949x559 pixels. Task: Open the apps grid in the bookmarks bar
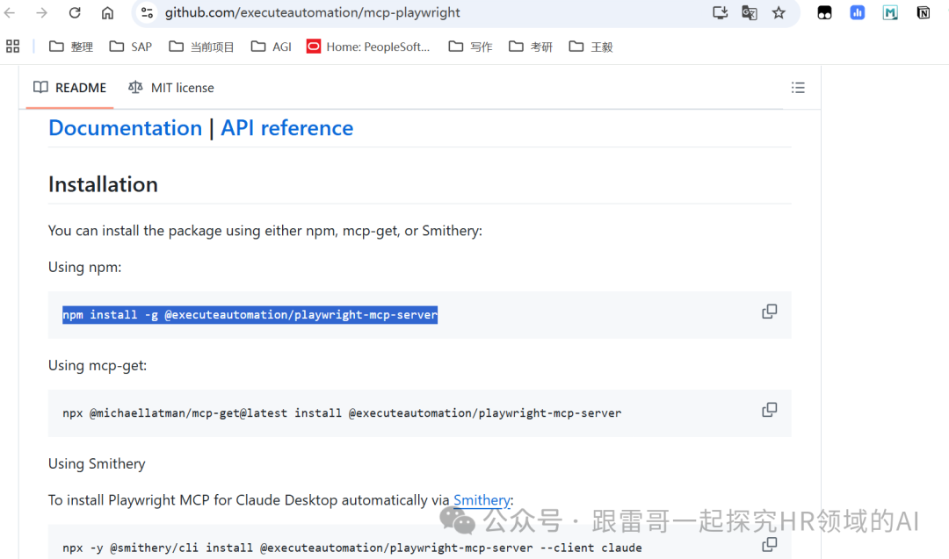pos(12,47)
